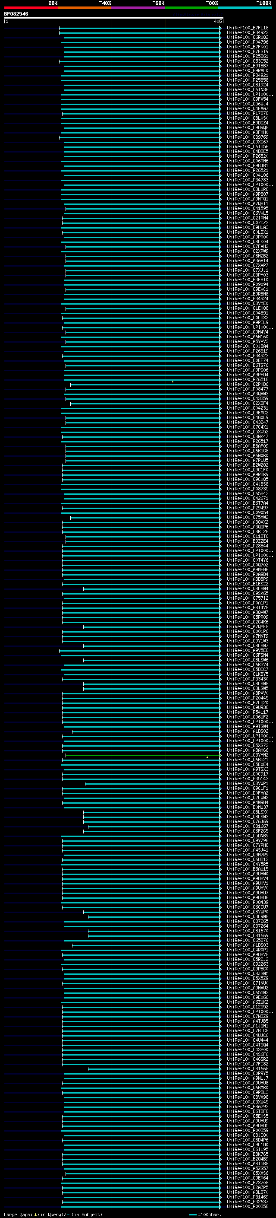Select the UniRef100_A1DS02 label

point(248,731)
